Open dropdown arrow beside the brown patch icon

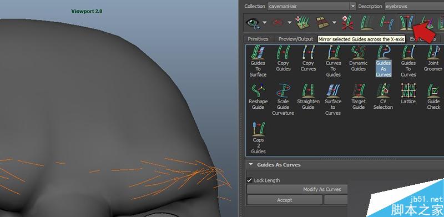coord(335,22)
